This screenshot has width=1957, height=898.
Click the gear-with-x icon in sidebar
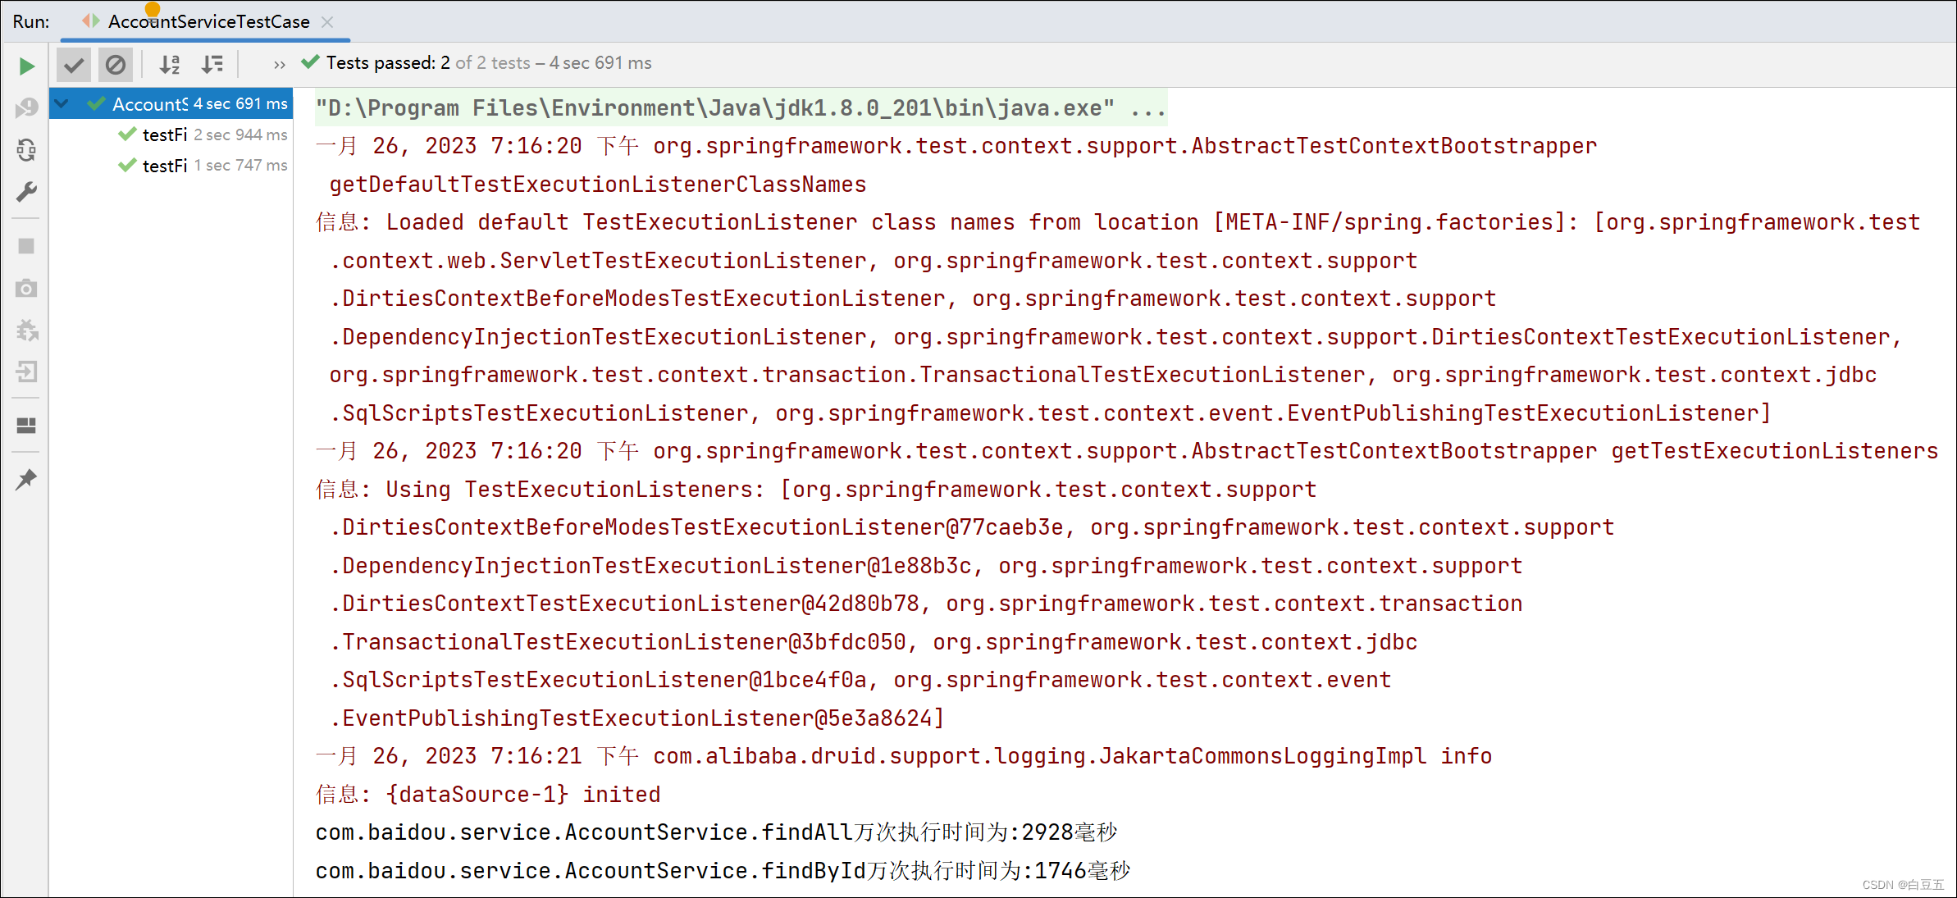pos(27,330)
